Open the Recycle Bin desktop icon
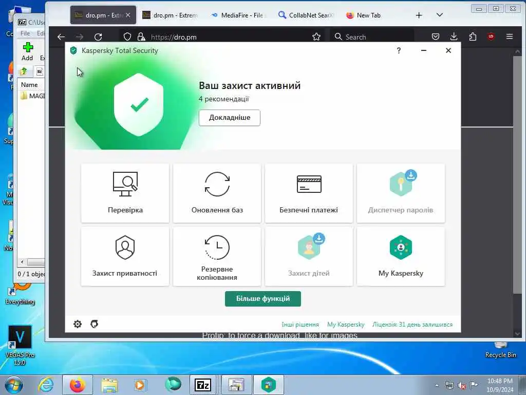 coord(500,351)
